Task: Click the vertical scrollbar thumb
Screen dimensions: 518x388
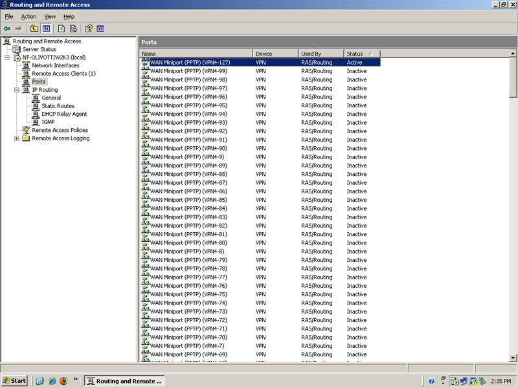Action: [x=513, y=77]
